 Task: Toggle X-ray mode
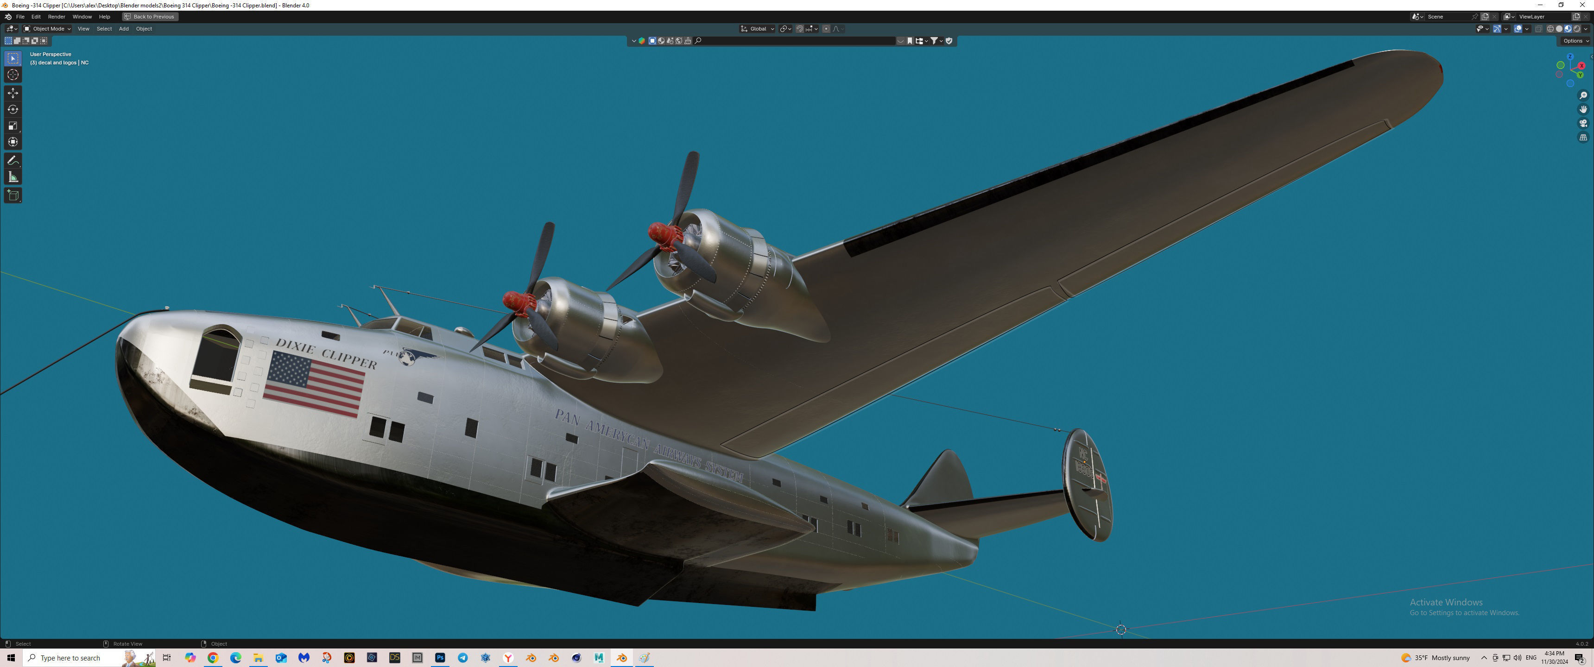coord(1538,28)
